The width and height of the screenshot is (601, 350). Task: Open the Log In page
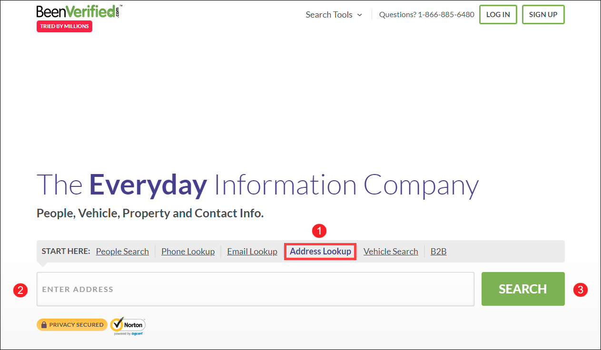click(x=498, y=15)
